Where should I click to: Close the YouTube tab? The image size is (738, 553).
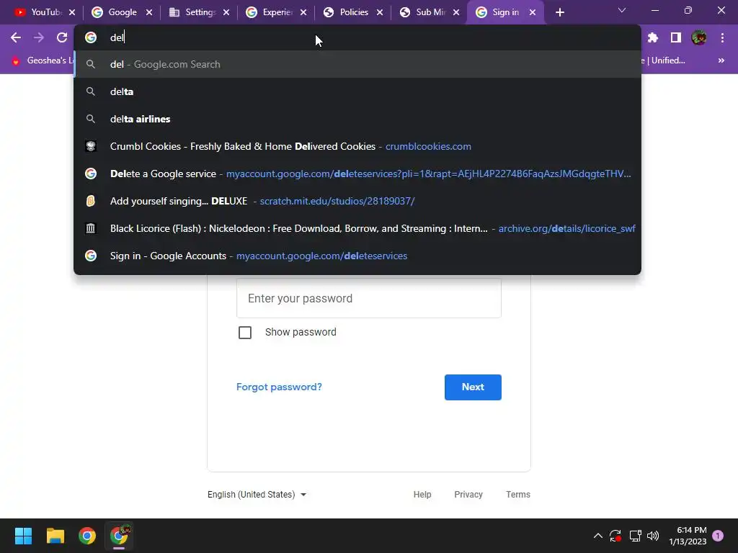pyautogui.click(x=72, y=12)
